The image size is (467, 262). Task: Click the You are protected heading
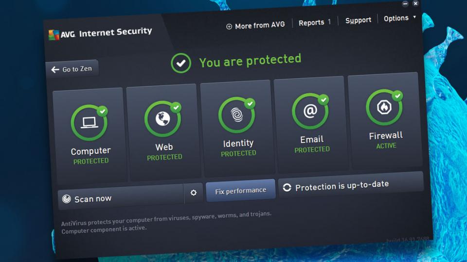pyautogui.click(x=250, y=60)
